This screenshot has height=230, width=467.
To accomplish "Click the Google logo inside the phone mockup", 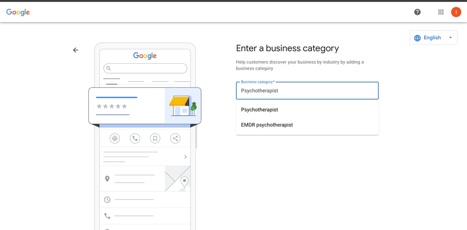I will pos(145,56).
